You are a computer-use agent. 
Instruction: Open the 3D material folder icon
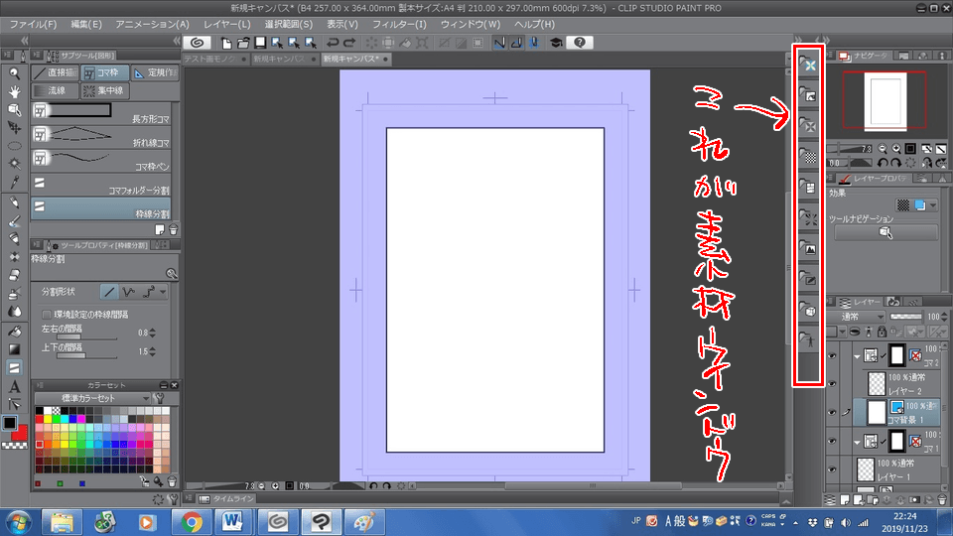tap(808, 309)
